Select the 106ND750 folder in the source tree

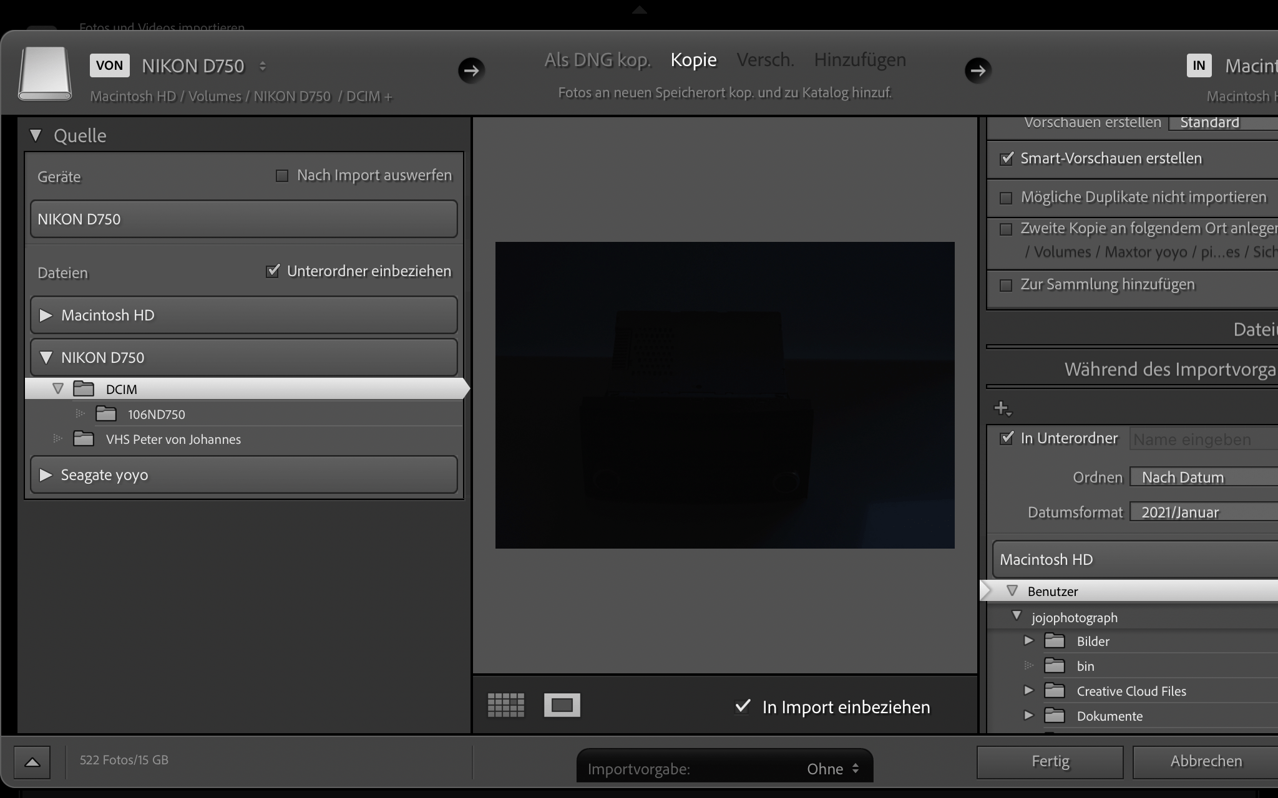click(155, 413)
